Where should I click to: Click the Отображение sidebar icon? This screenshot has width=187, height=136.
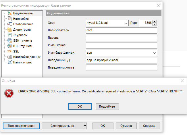(9, 24)
